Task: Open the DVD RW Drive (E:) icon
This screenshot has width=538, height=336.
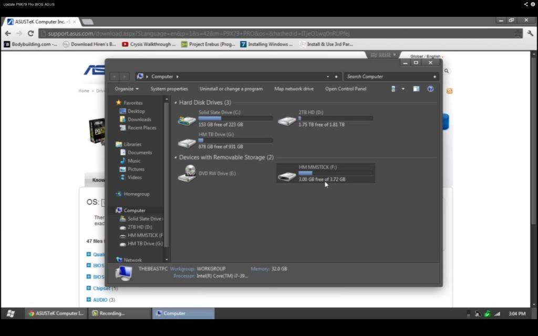Action: 187,173
